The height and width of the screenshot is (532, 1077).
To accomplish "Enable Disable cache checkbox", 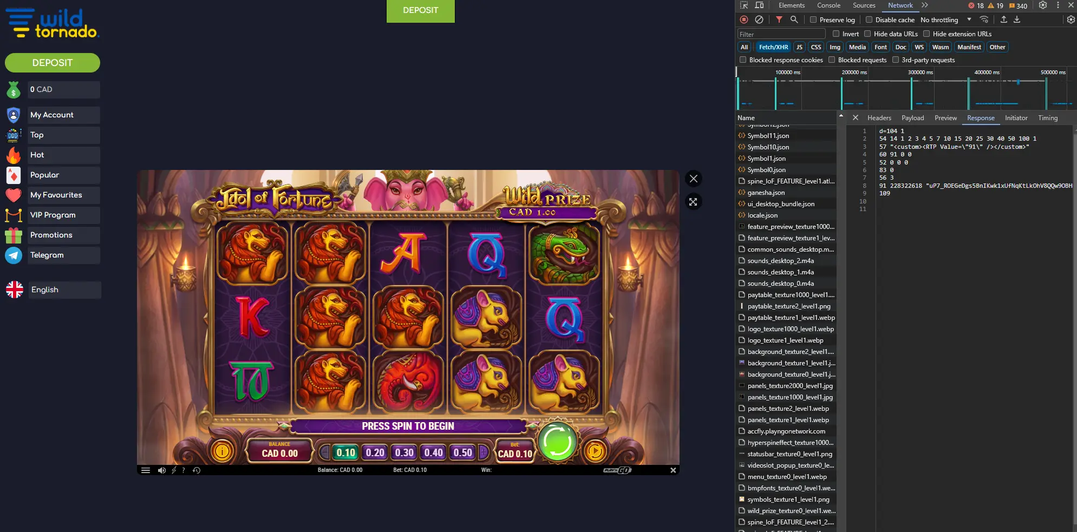I will point(869,19).
